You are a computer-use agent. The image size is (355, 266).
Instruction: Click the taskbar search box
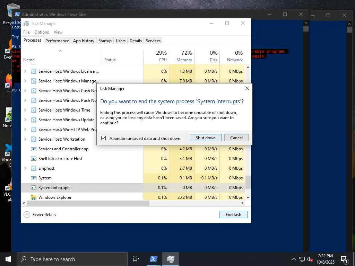(x=72, y=259)
